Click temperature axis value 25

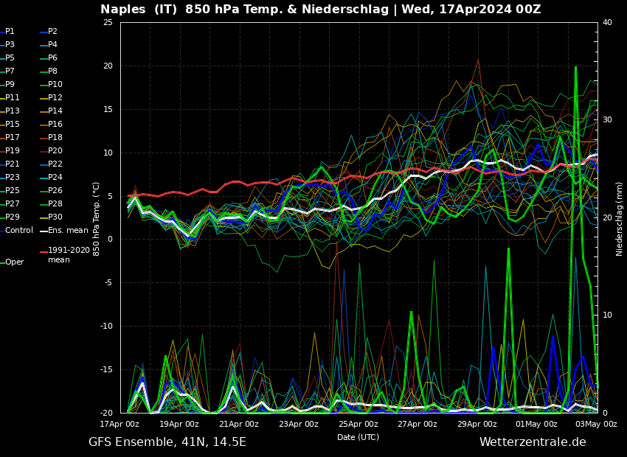(108, 22)
